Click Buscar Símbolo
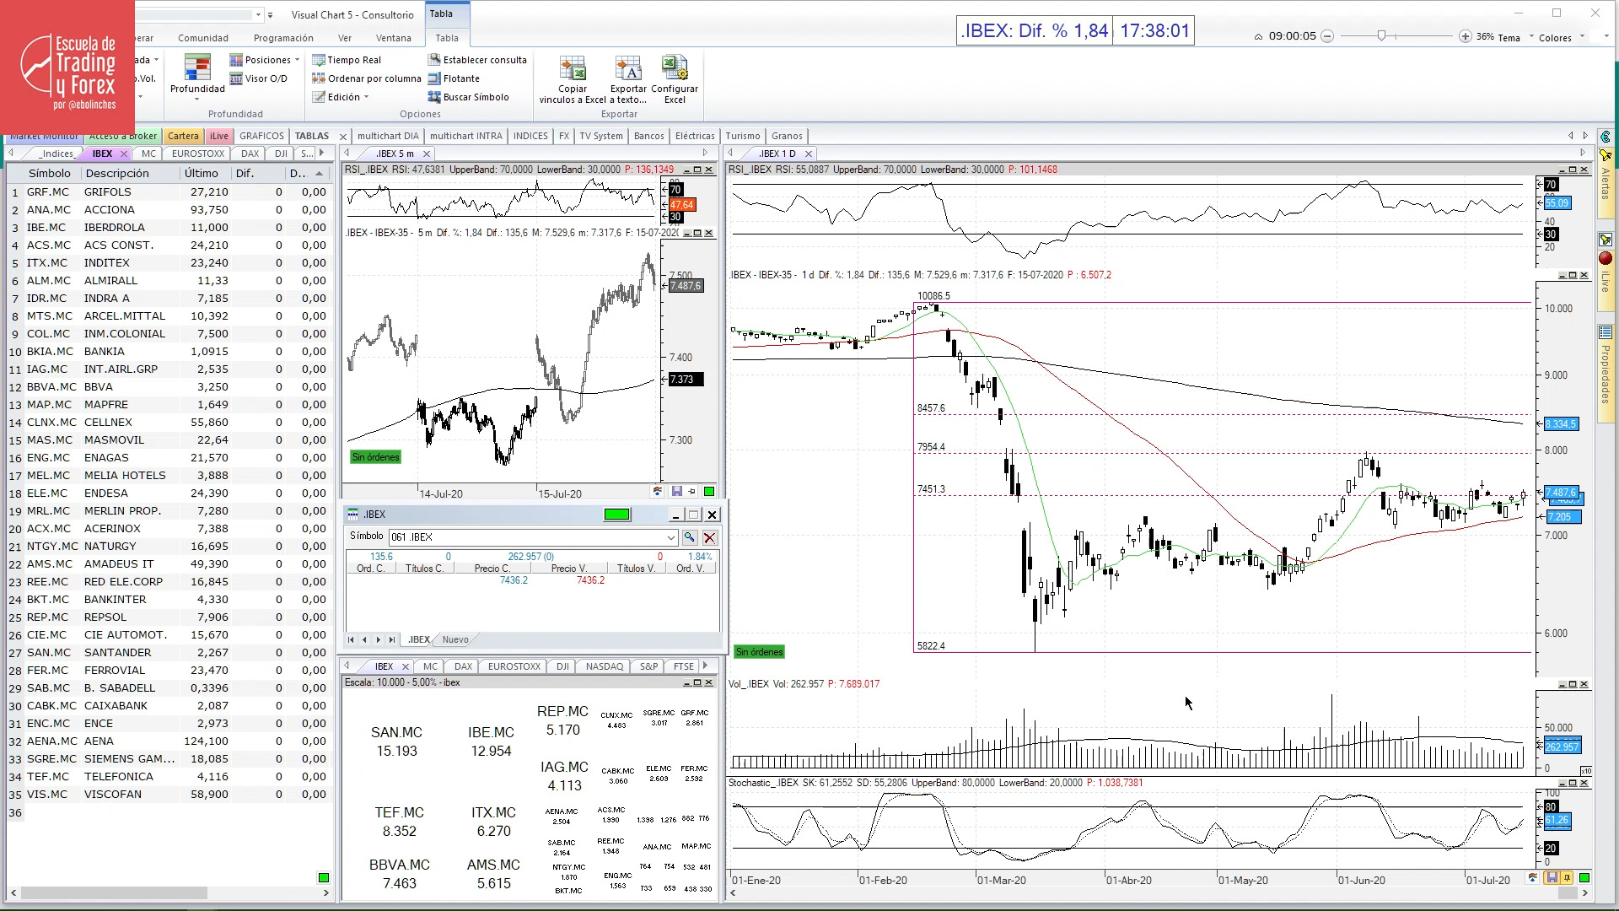The image size is (1619, 911). coord(469,97)
